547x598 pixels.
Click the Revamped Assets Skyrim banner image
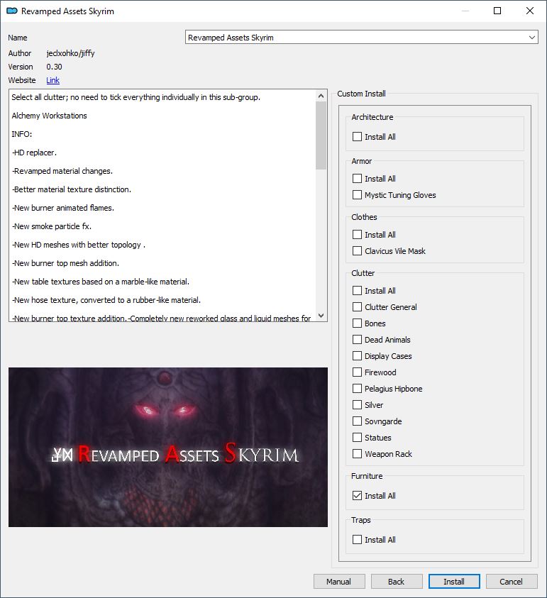coord(168,447)
